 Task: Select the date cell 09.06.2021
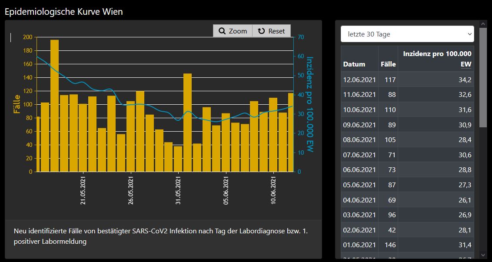coord(359,125)
